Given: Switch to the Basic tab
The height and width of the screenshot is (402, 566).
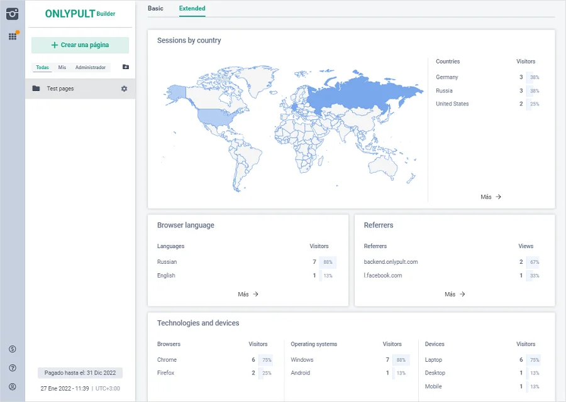Looking at the screenshot, I should tap(155, 9).
